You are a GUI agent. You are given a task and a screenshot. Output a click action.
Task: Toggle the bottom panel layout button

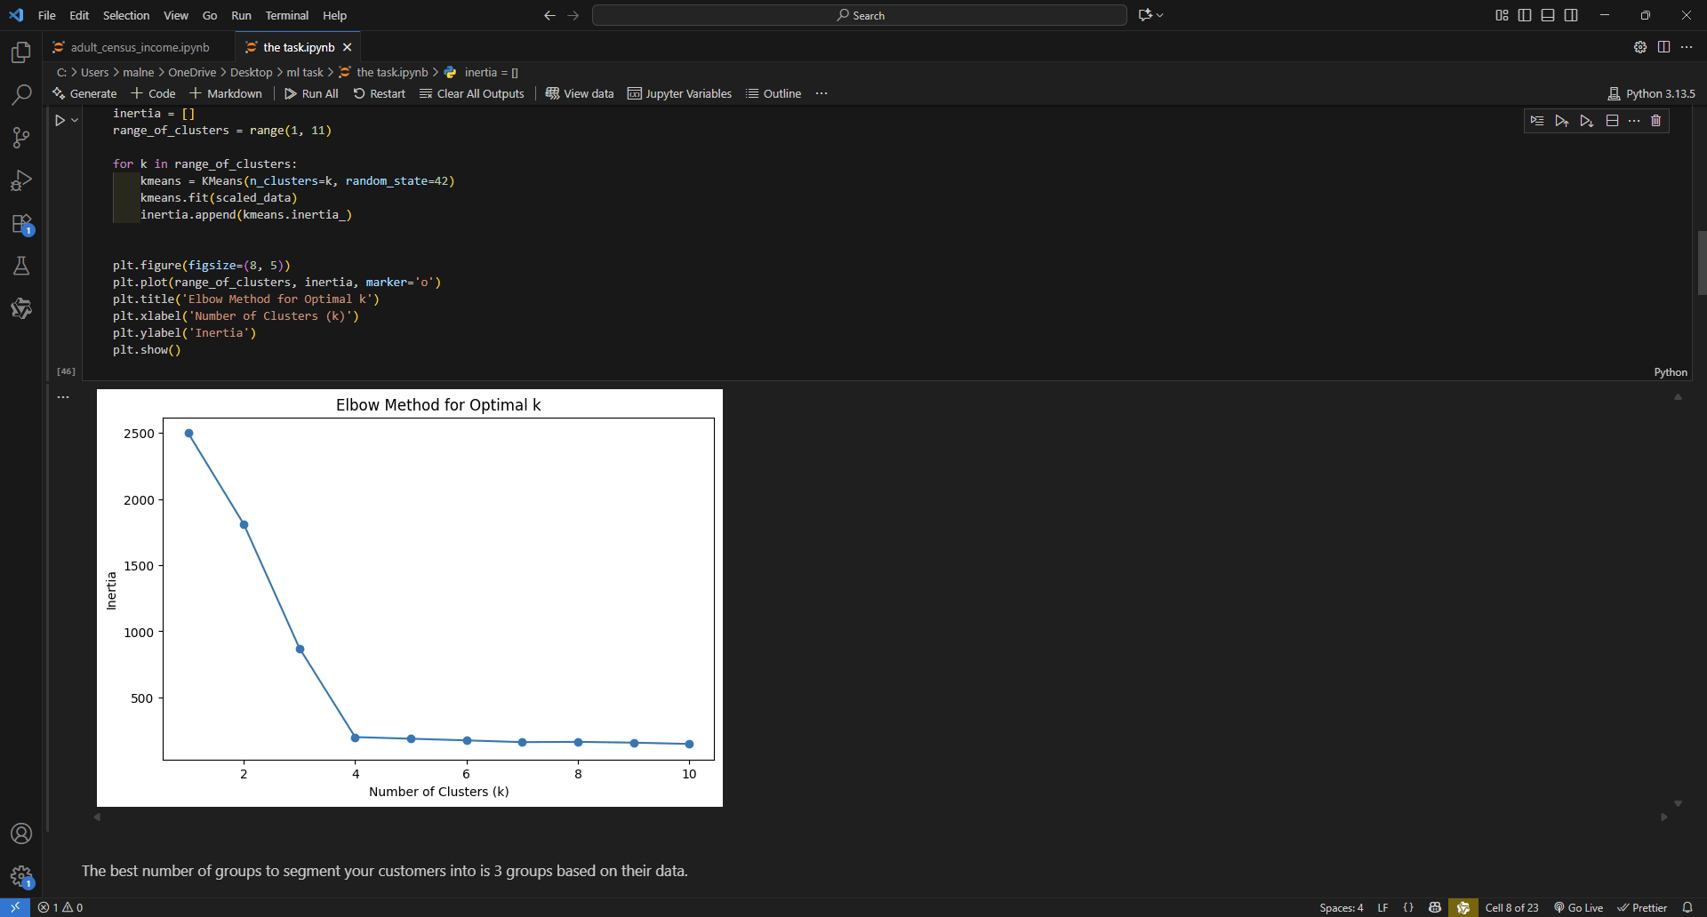pos(1548,15)
